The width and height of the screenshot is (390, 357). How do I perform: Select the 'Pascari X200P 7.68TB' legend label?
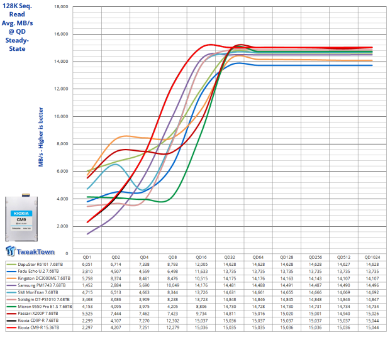[38, 314]
